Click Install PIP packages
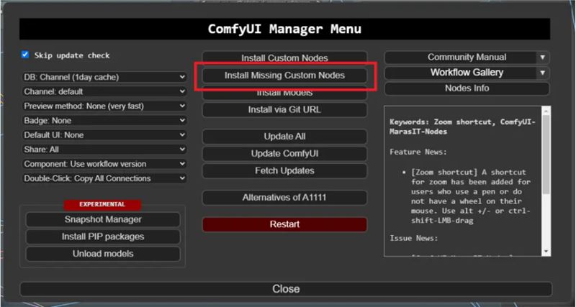The height and width of the screenshot is (307, 576). click(x=103, y=237)
